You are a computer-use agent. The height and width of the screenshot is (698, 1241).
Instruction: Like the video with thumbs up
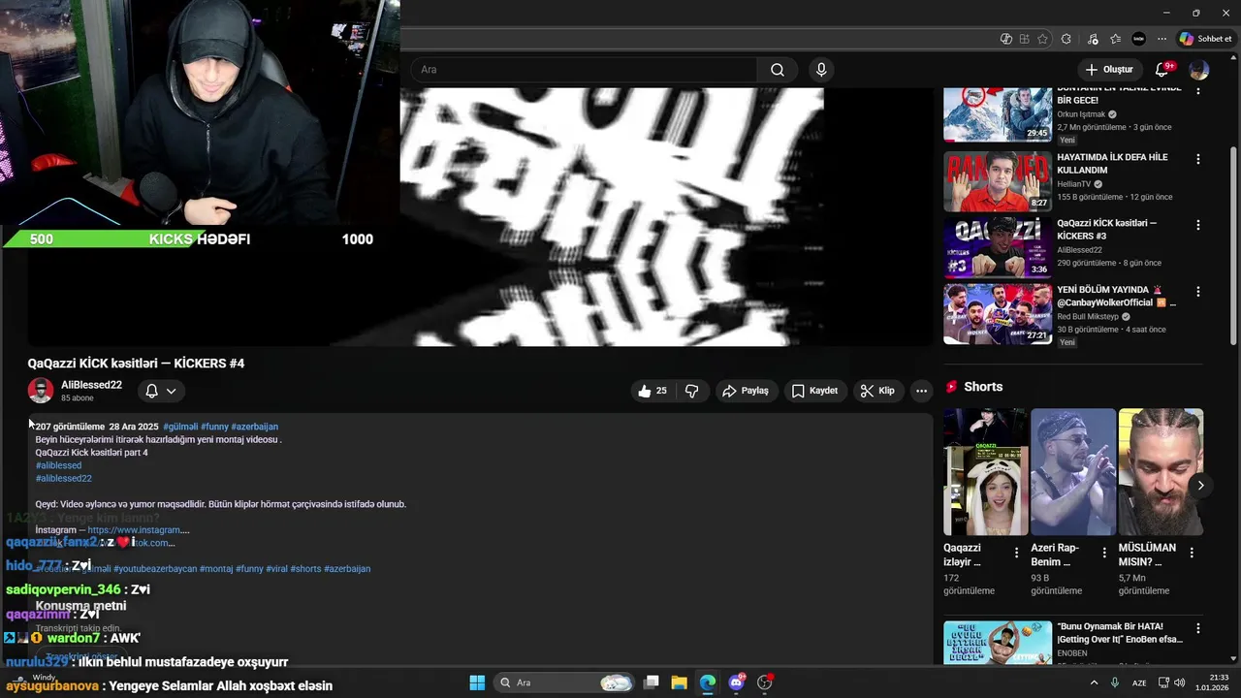[654, 391]
